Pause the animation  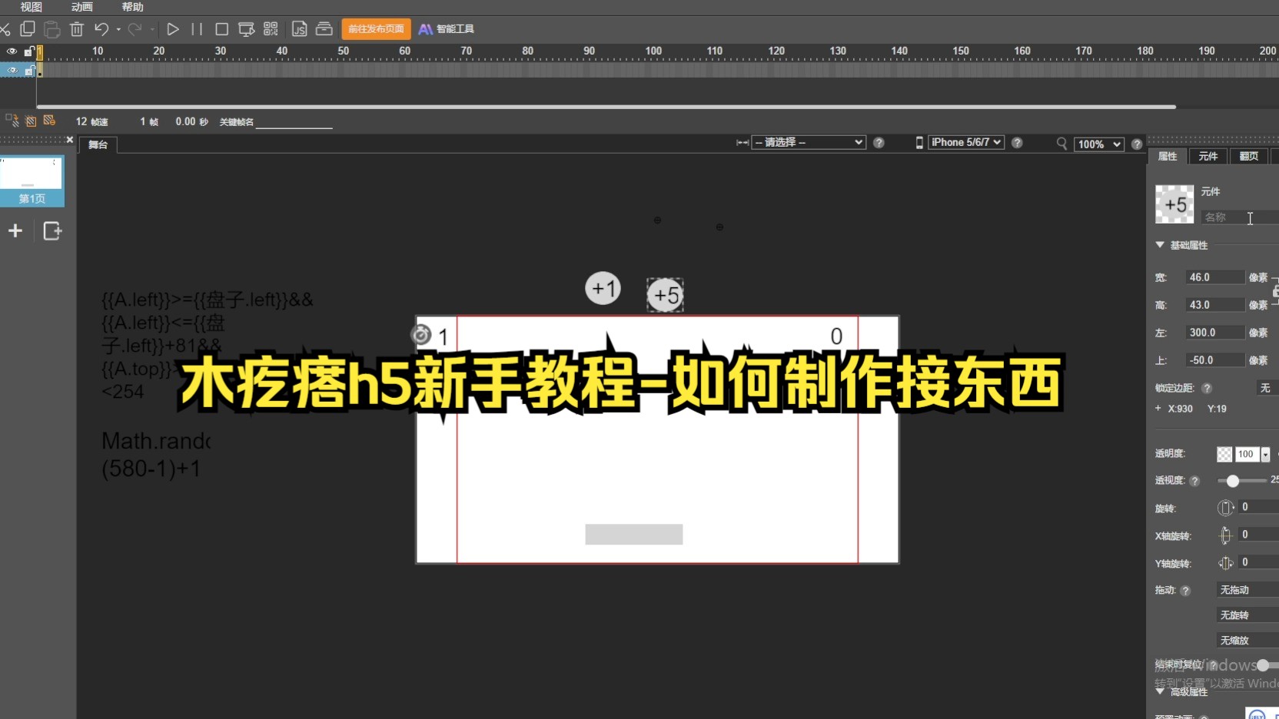pos(197,29)
